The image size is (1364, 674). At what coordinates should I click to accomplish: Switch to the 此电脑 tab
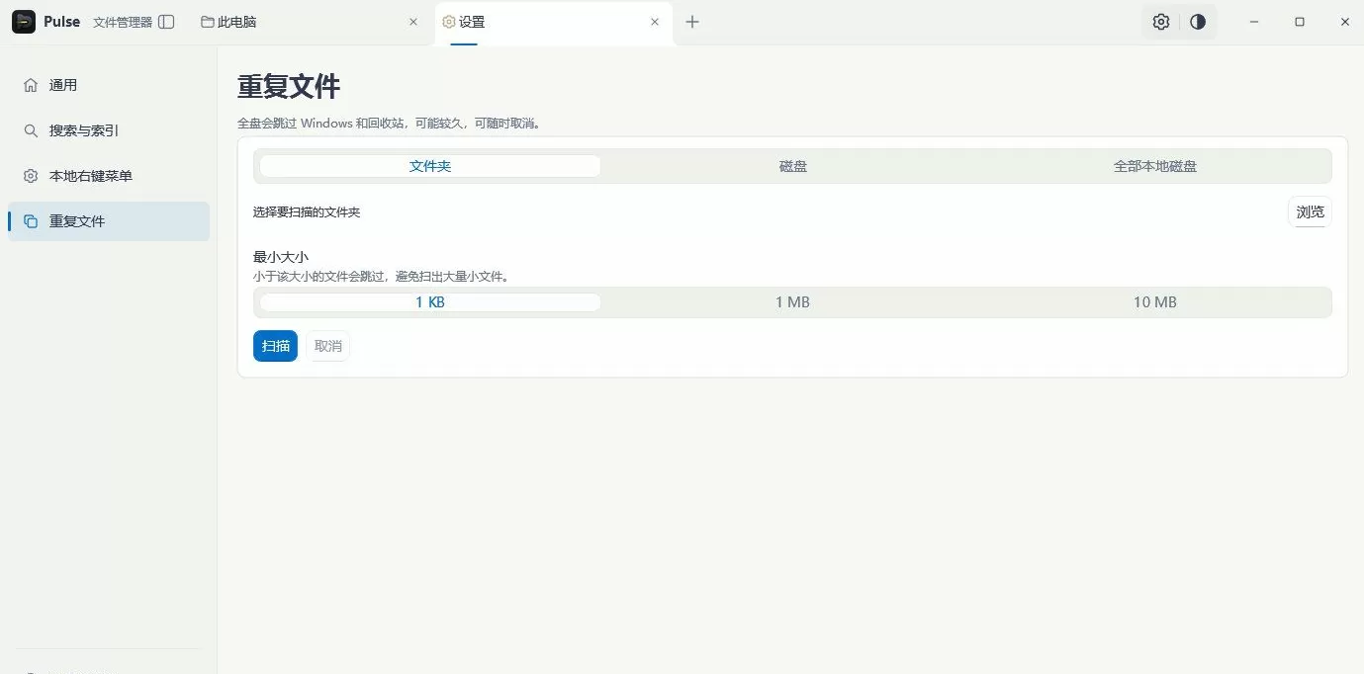[x=312, y=22]
